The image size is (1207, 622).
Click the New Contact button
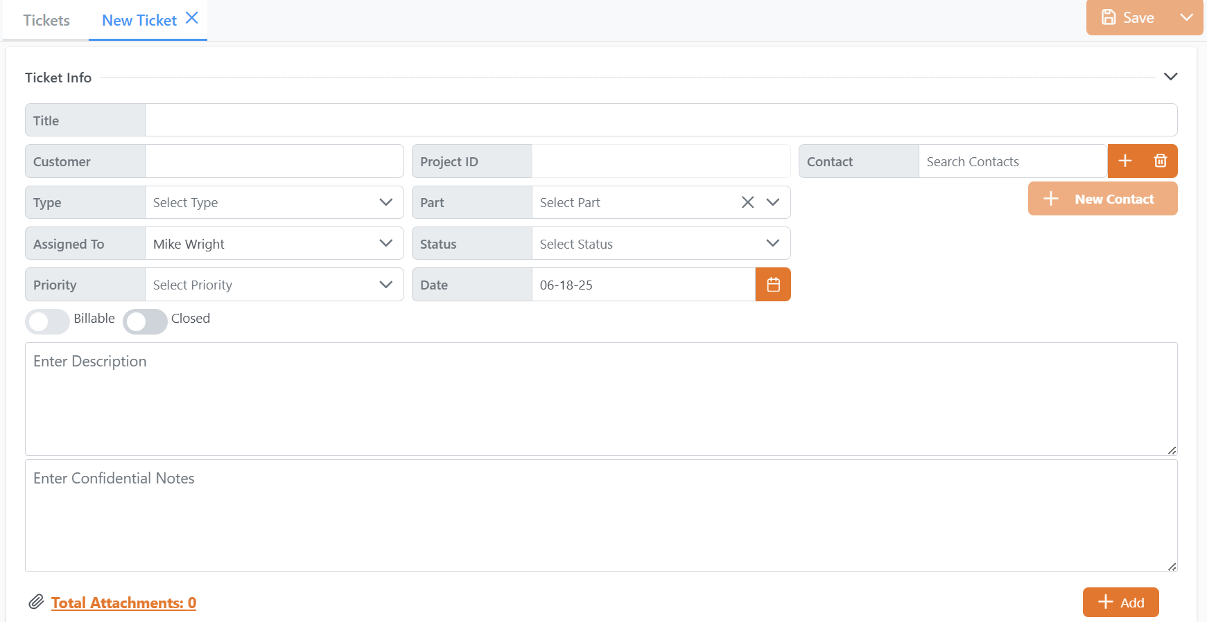[x=1102, y=199]
